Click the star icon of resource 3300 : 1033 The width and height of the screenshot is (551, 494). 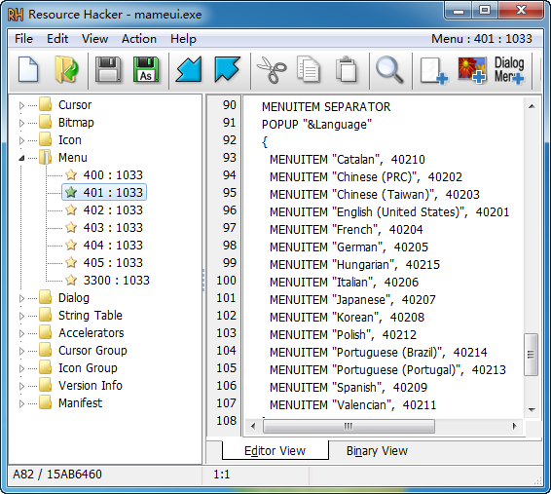[x=71, y=281]
